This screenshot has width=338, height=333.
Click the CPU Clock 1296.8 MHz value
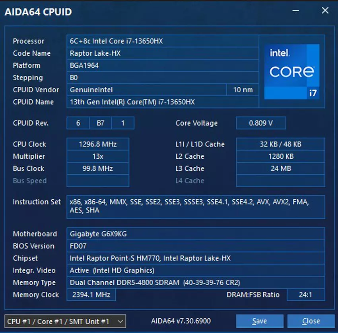(x=97, y=144)
